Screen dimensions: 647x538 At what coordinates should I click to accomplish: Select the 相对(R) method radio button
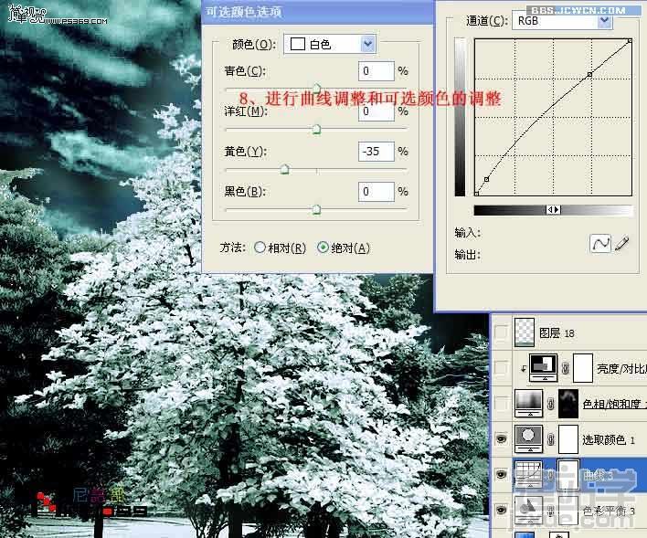pos(260,248)
